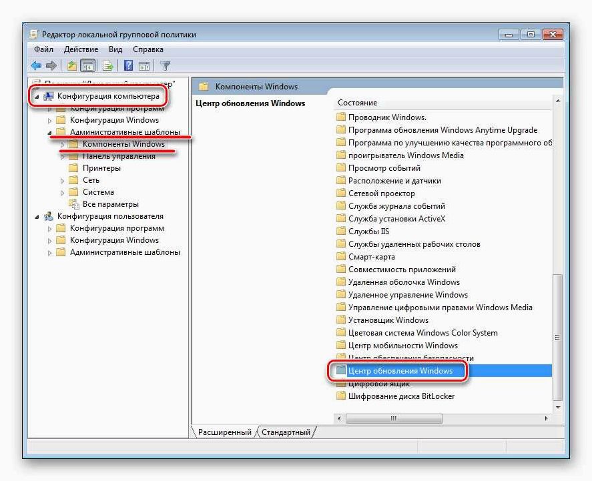The height and width of the screenshot is (481, 592).
Task: Click the horizontal scrollbar right arrow
Action: 546,418
